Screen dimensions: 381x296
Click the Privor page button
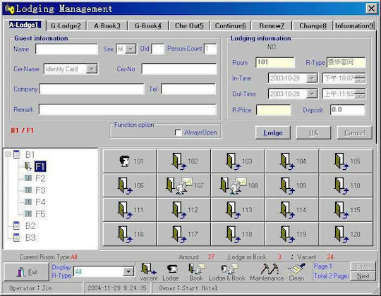[x=363, y=266]
